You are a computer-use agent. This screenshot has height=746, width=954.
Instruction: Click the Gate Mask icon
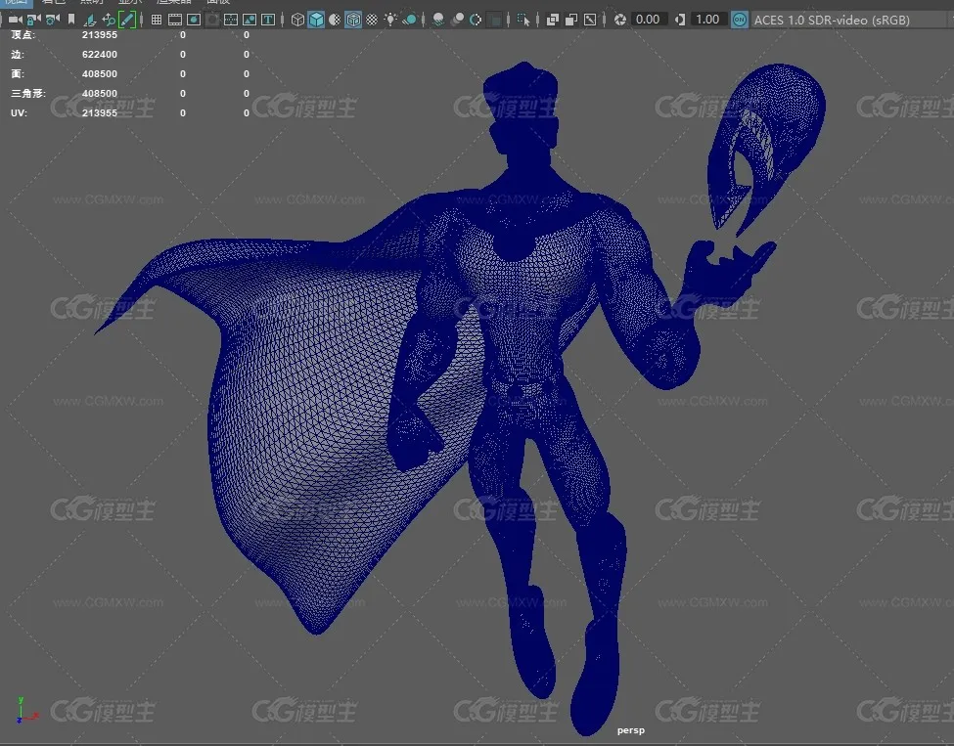point(212,20)
